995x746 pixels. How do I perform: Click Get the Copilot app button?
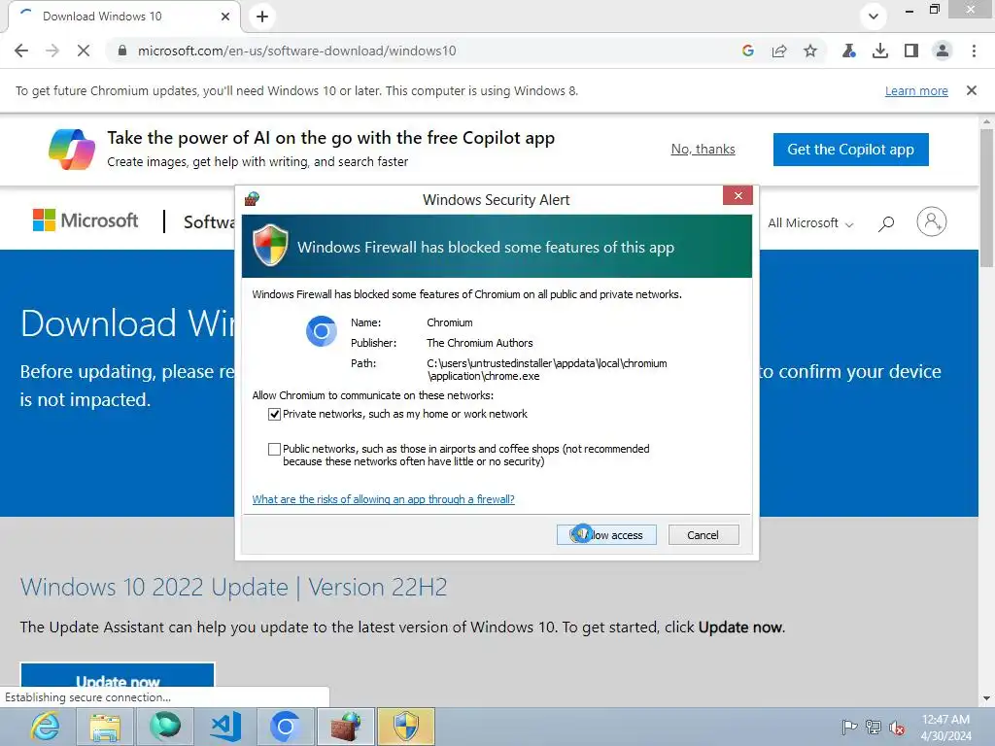point(850,149)
